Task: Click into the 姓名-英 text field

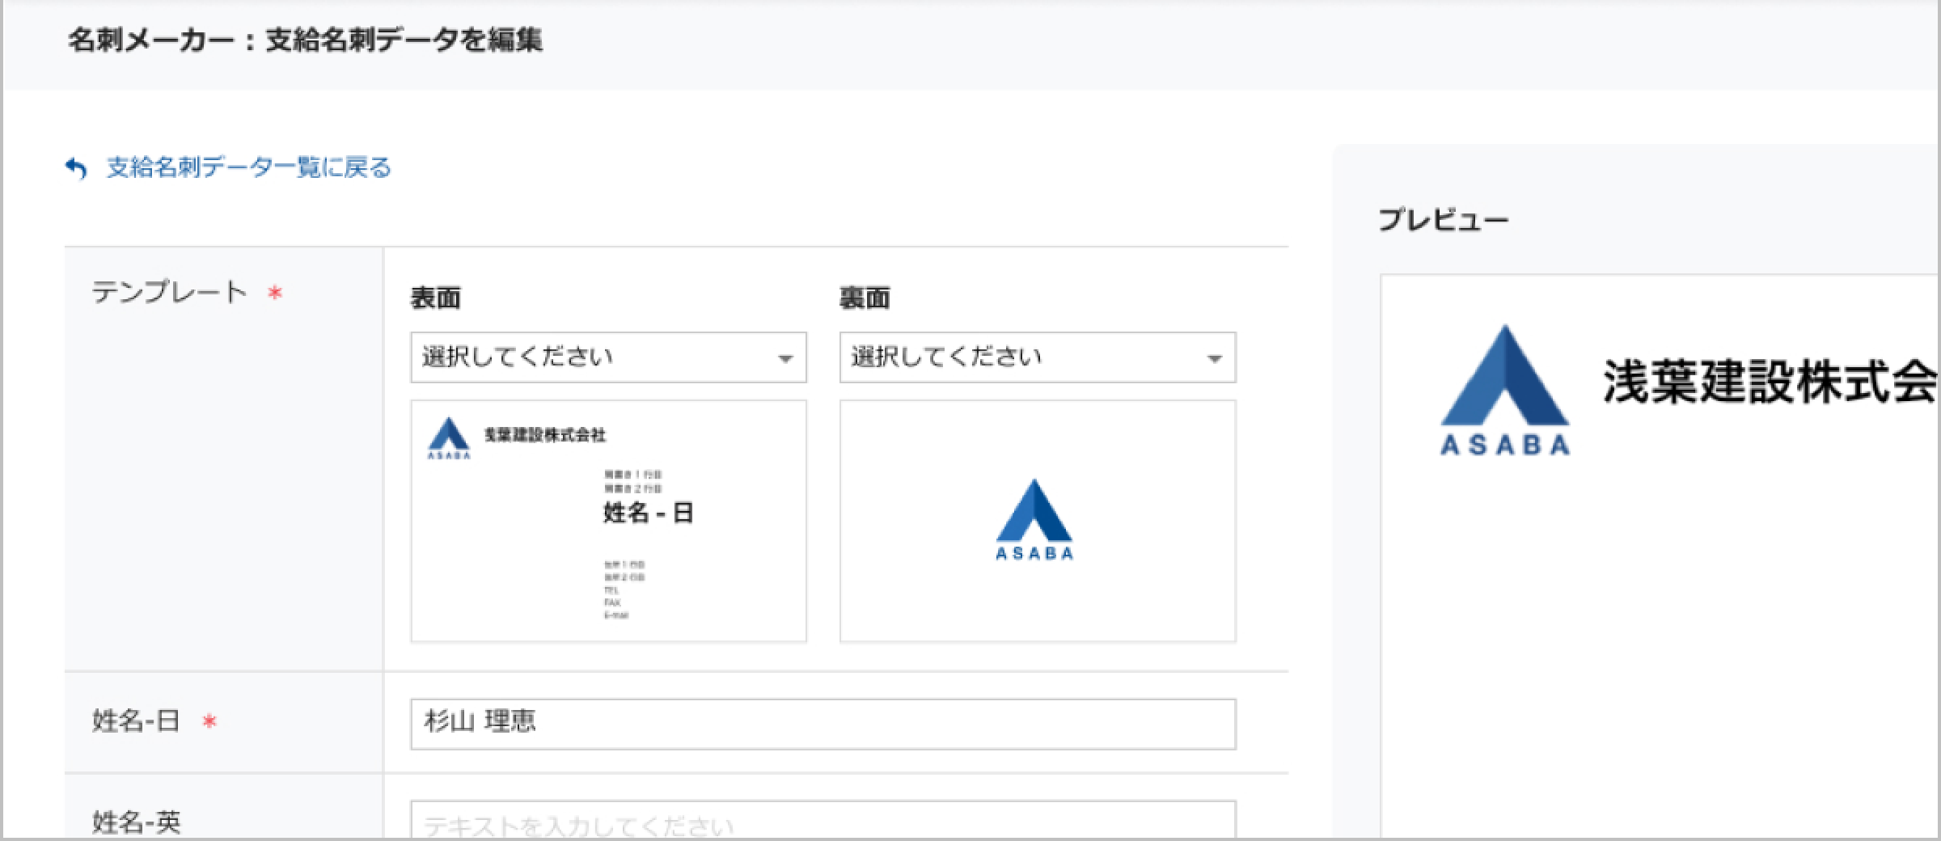Action: click(x=822, y=822)
